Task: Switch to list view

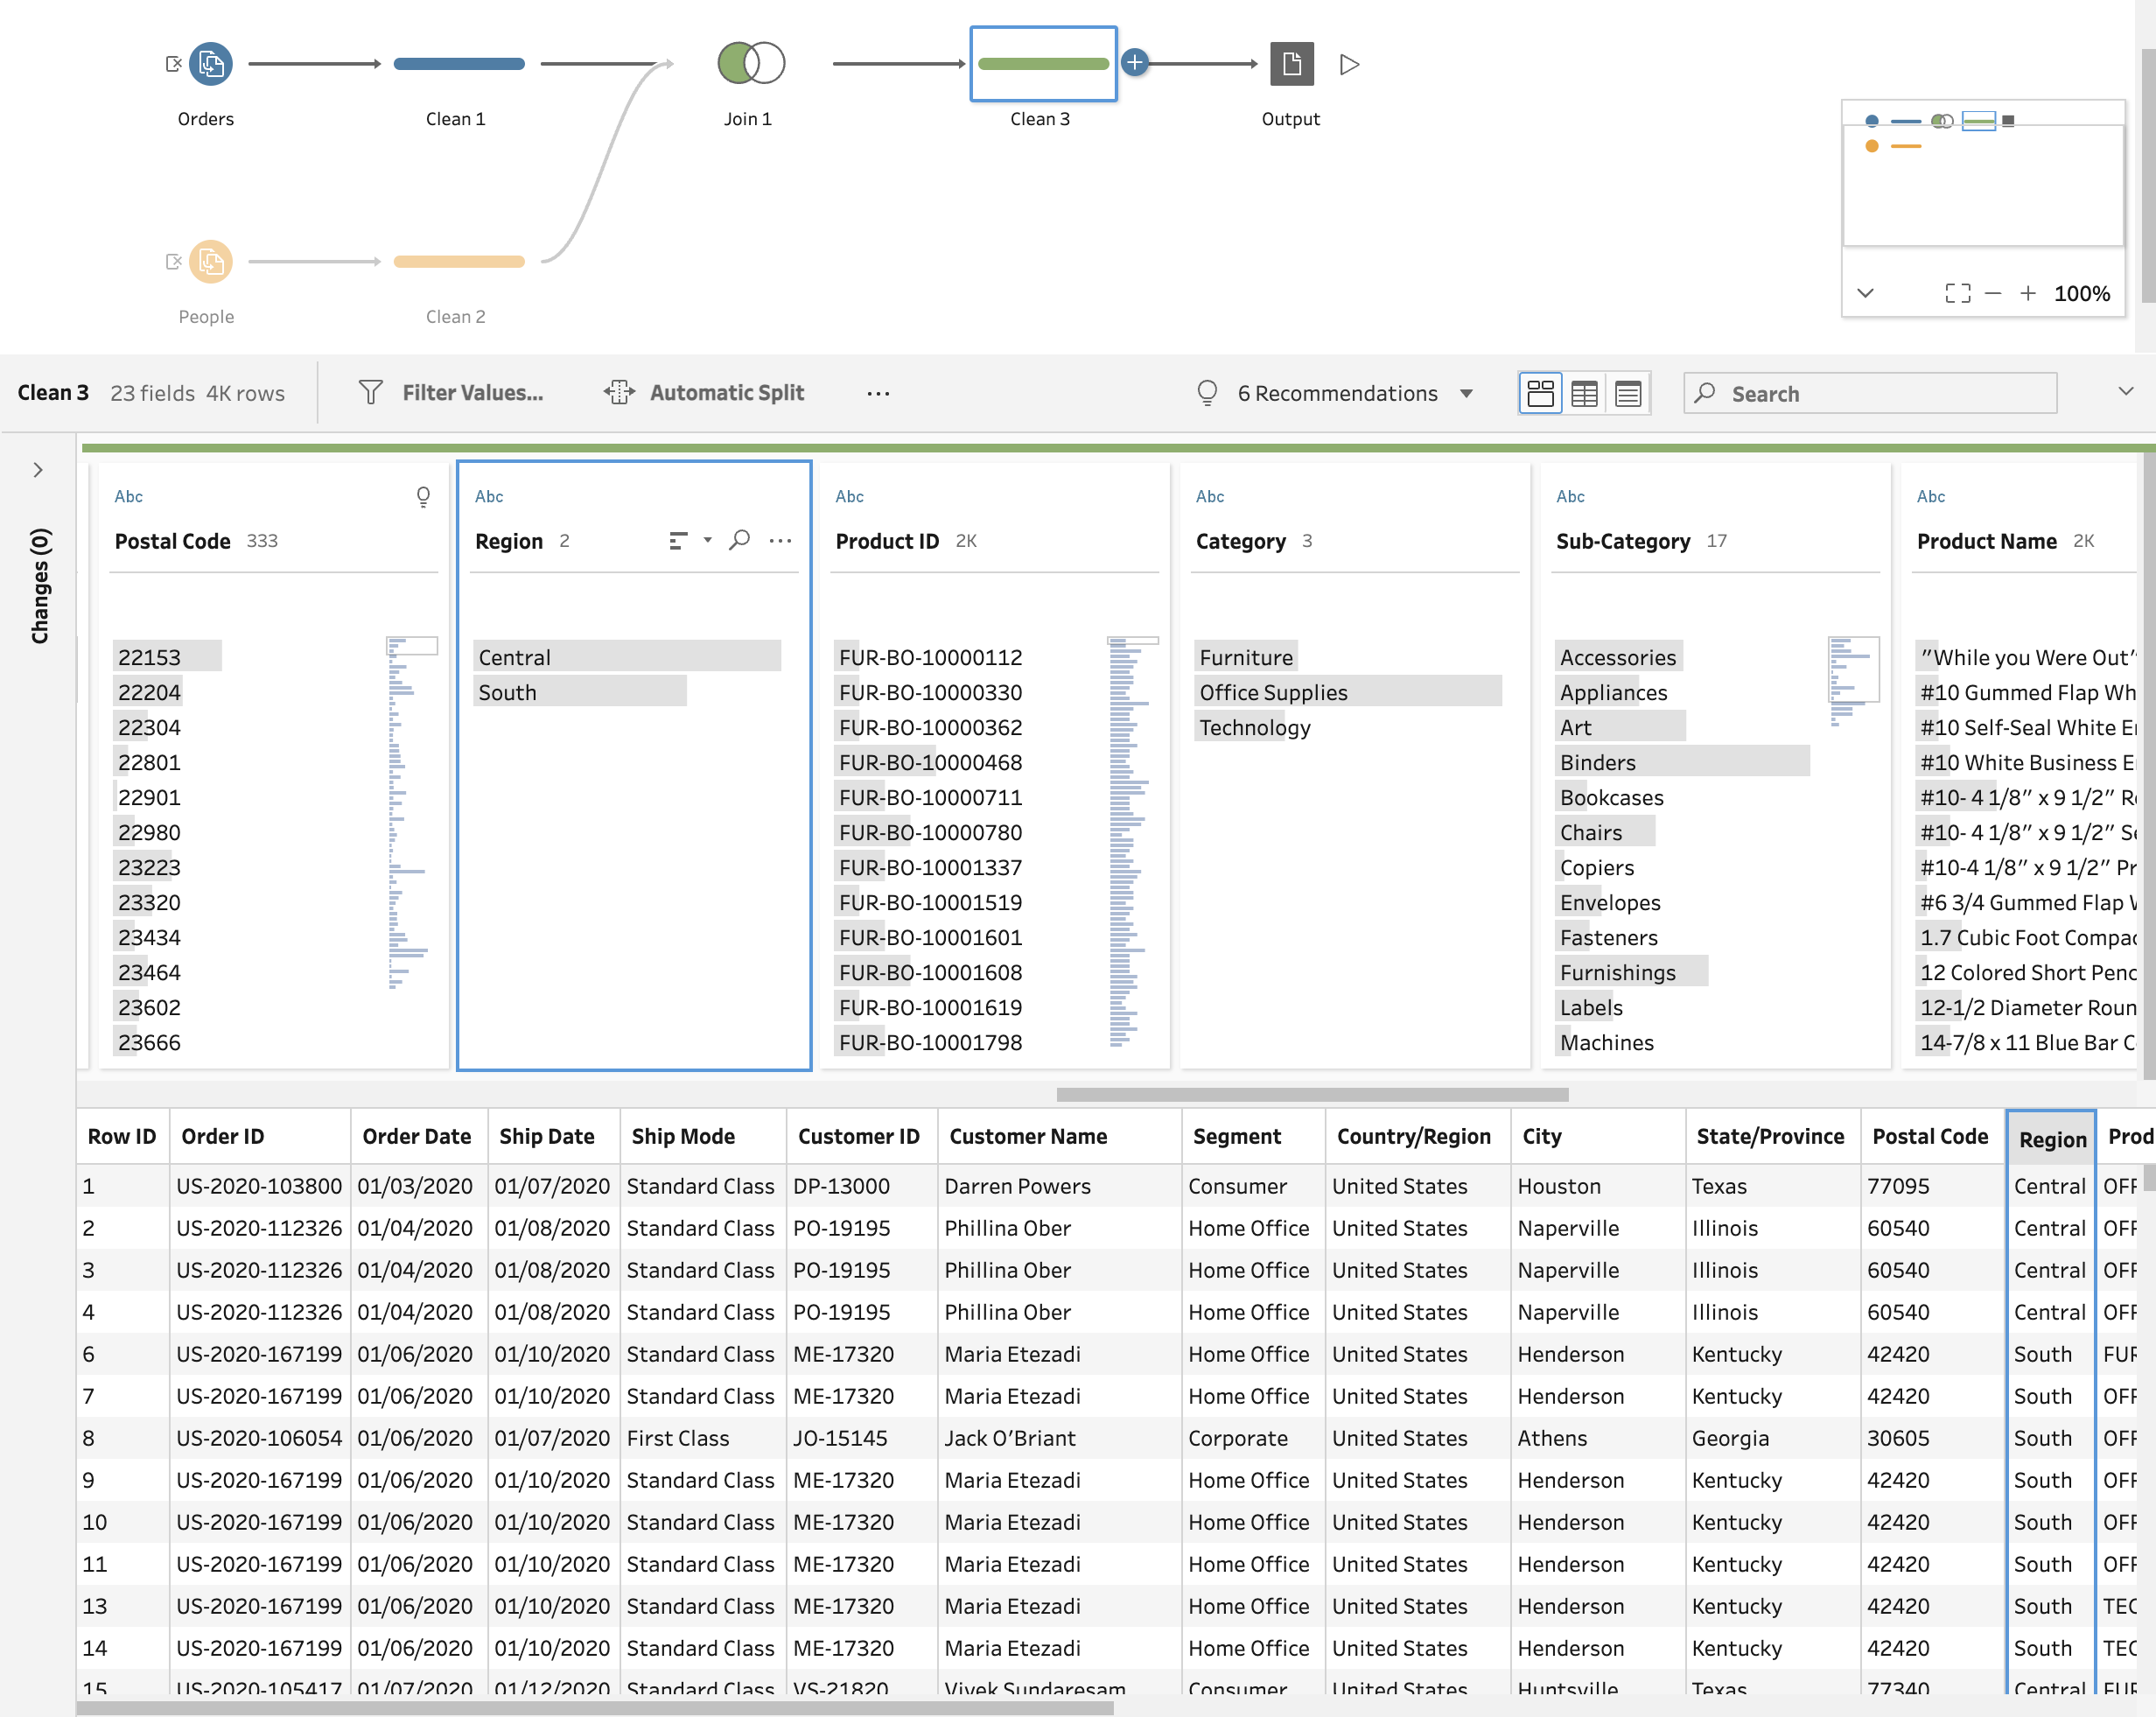Action: point(1628,394)
